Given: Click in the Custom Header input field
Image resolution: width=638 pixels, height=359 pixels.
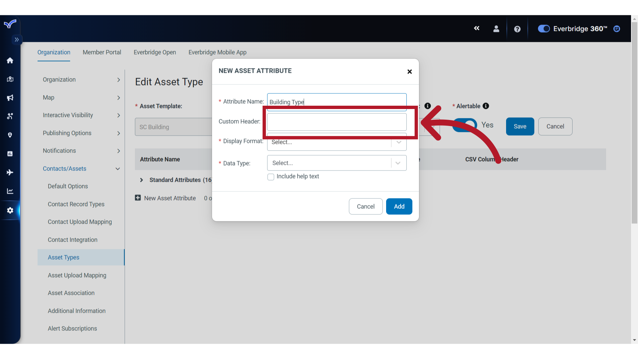Looking at the screenshot, I should [337, 121].
